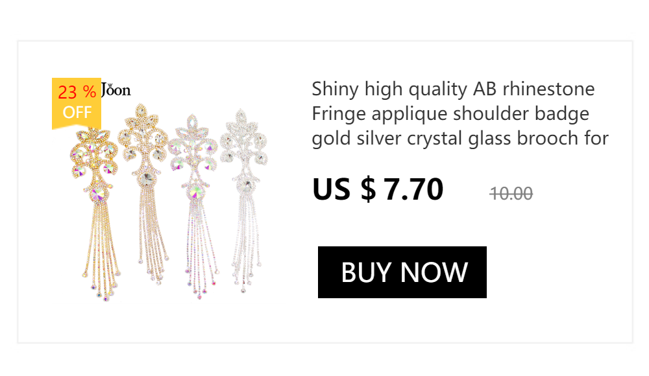Click the BUY NOW button
Viewport: 649px width, 376px height.
point(402,272)
